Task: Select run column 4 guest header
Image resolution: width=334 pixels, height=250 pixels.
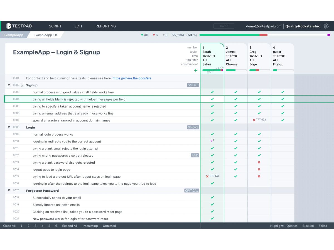Action: point(283,59)
